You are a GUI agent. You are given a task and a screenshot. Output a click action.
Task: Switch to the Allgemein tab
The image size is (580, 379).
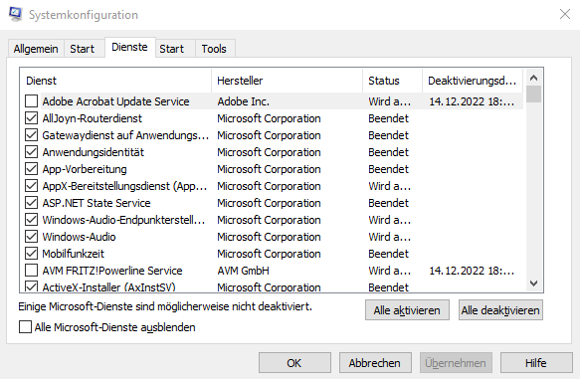coord(36,49)
